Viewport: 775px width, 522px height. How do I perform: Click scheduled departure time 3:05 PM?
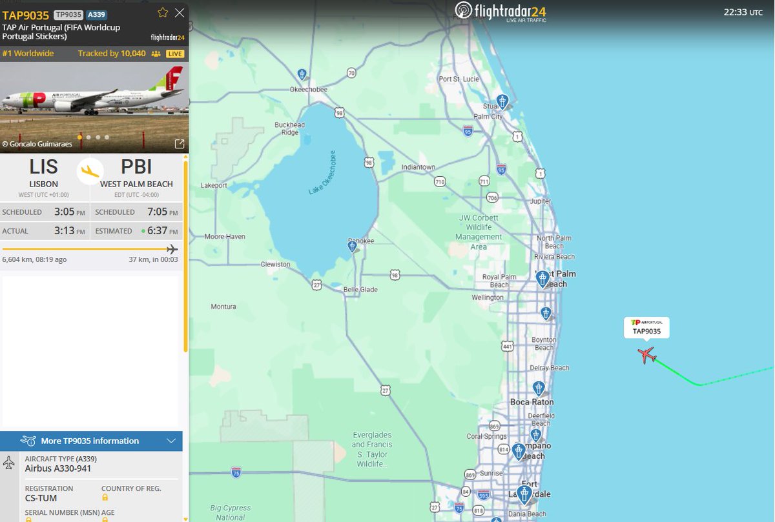(x=69, y=212)
